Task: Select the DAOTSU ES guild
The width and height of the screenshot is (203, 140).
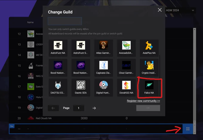Action: click(58, 88)
